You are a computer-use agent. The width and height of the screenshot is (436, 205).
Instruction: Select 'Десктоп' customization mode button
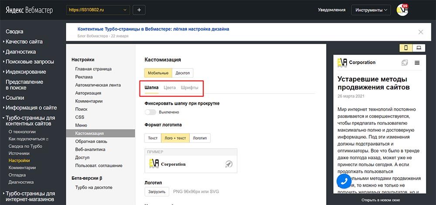(182, 73)
